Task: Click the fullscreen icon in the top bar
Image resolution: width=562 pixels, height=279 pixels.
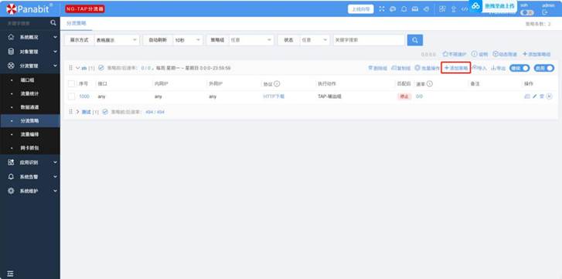Action: coord(382,9)
